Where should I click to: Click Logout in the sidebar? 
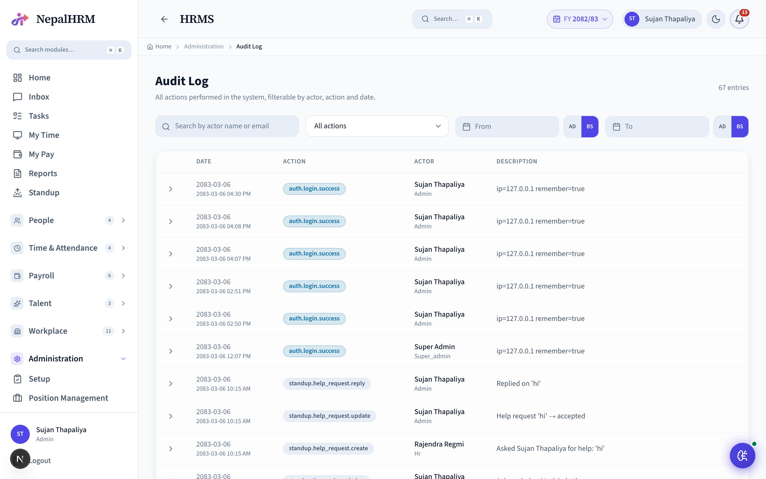(40, 461)
